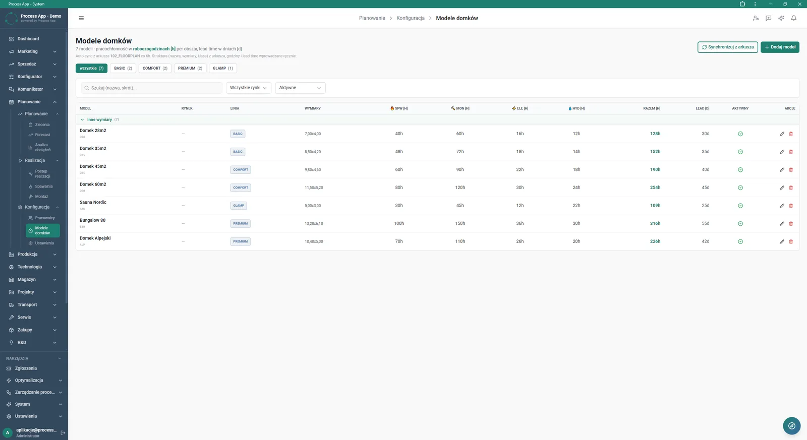This screenshot has width=807, height=440.
Task: Delete the Bungalow 80 model
Action: [x=791, y=224]
